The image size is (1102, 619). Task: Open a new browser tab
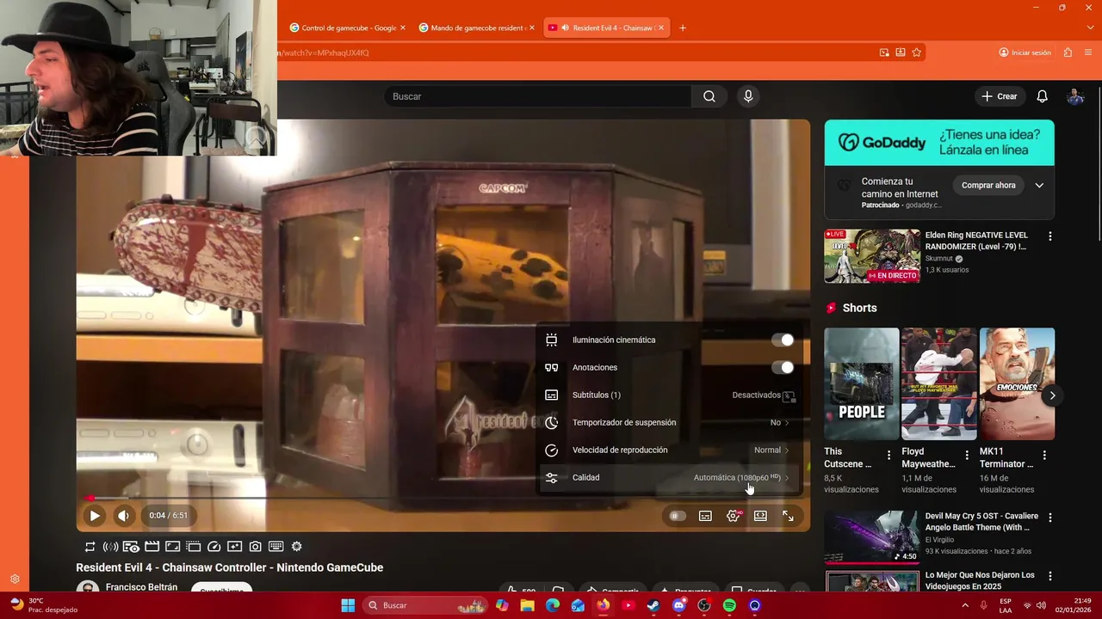tap(683, 28)
